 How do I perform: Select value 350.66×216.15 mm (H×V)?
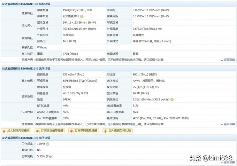click(x=79, y=29)
